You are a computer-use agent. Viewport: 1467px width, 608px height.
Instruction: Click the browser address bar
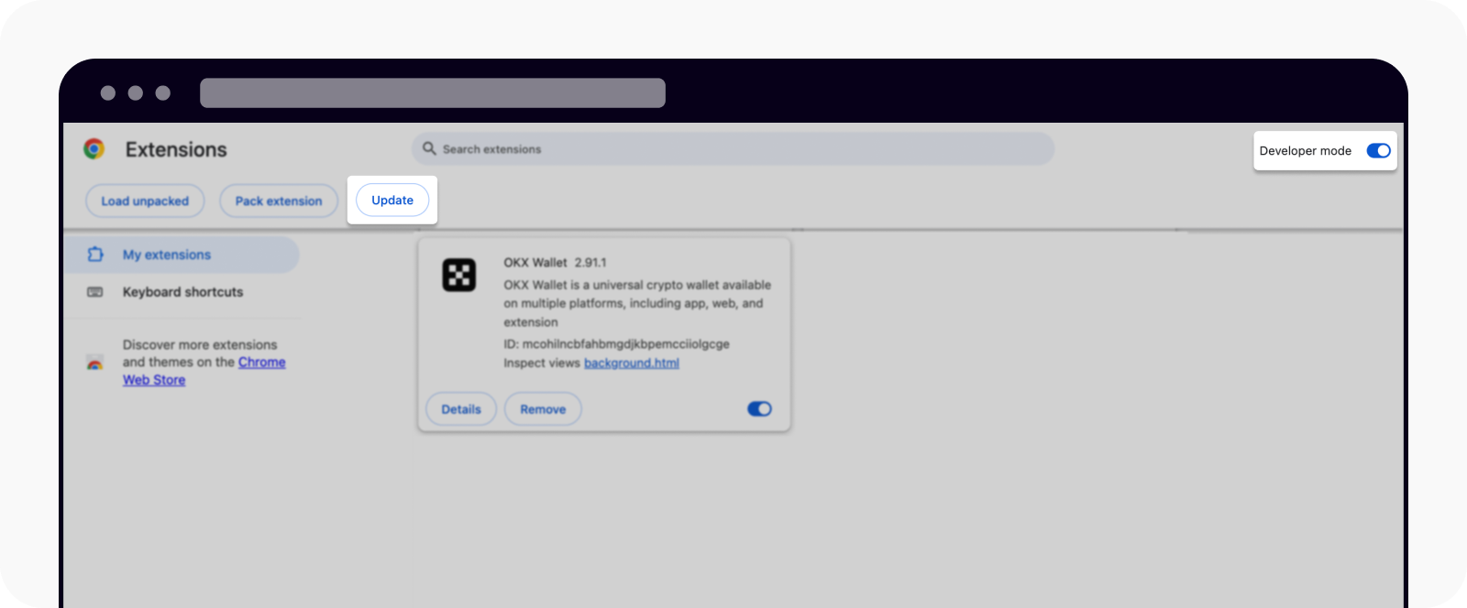coord(433,92)
